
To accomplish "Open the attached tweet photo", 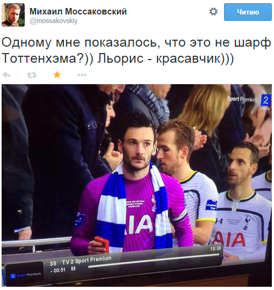I will point(137,185).
